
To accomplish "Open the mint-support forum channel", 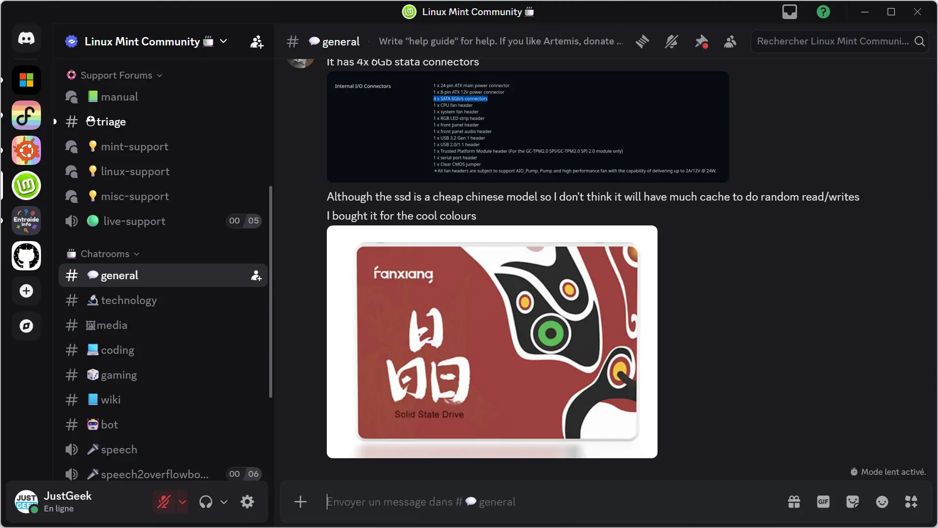I will pos(134,146).
